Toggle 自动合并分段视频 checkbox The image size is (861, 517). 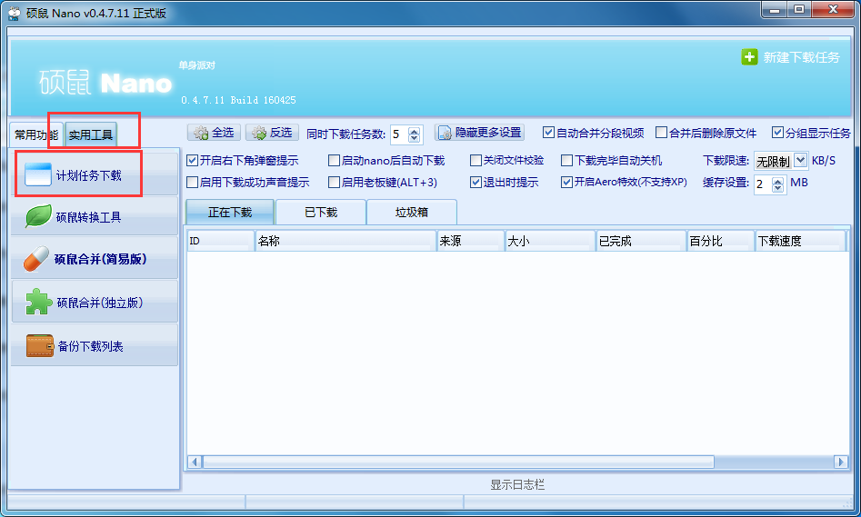pyautogui.click(x=548, y=133)
